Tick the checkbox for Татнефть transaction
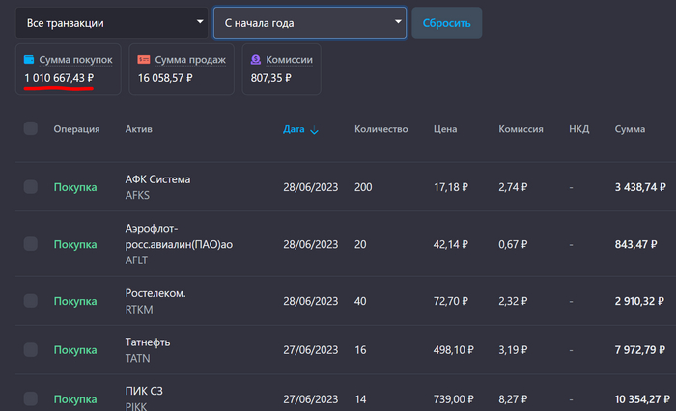676x411 pixels. tap(31, 349)
